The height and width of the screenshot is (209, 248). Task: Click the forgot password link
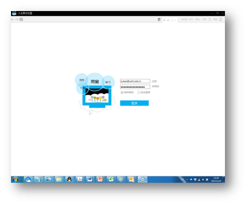[x=155, y=86]
